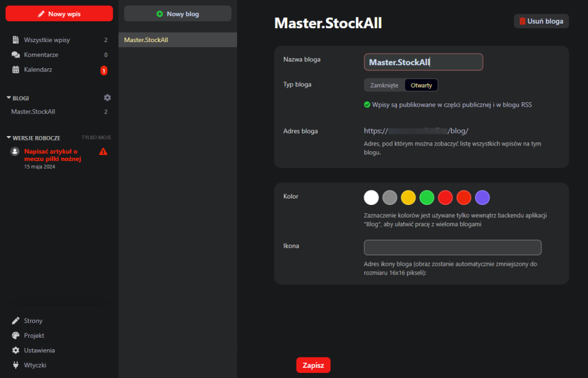588x378 pixels.
Task: Choose the purple color swatch
Action: pyautogui.click(x=483, y=198)
